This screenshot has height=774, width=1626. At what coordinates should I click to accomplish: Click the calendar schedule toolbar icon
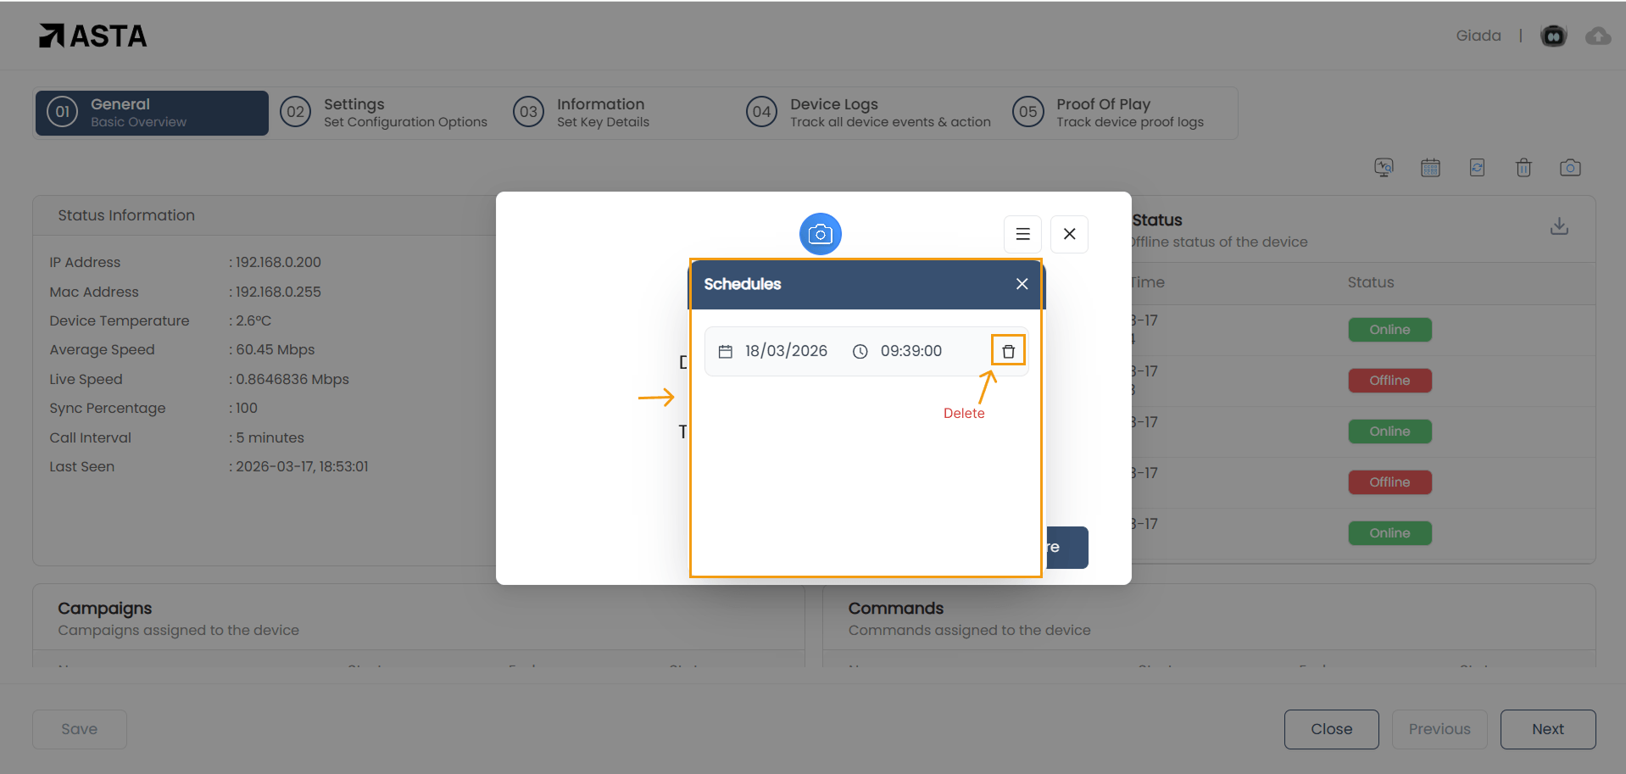1430,168
